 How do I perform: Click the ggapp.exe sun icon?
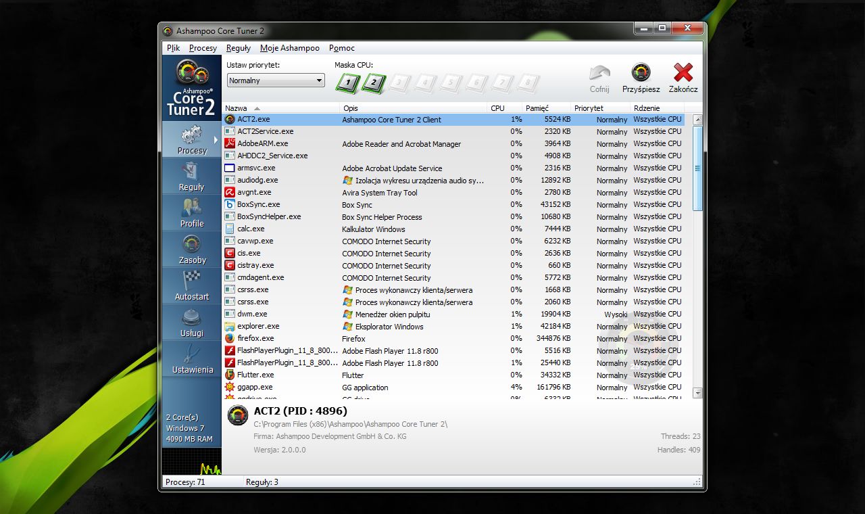[230, 387]
